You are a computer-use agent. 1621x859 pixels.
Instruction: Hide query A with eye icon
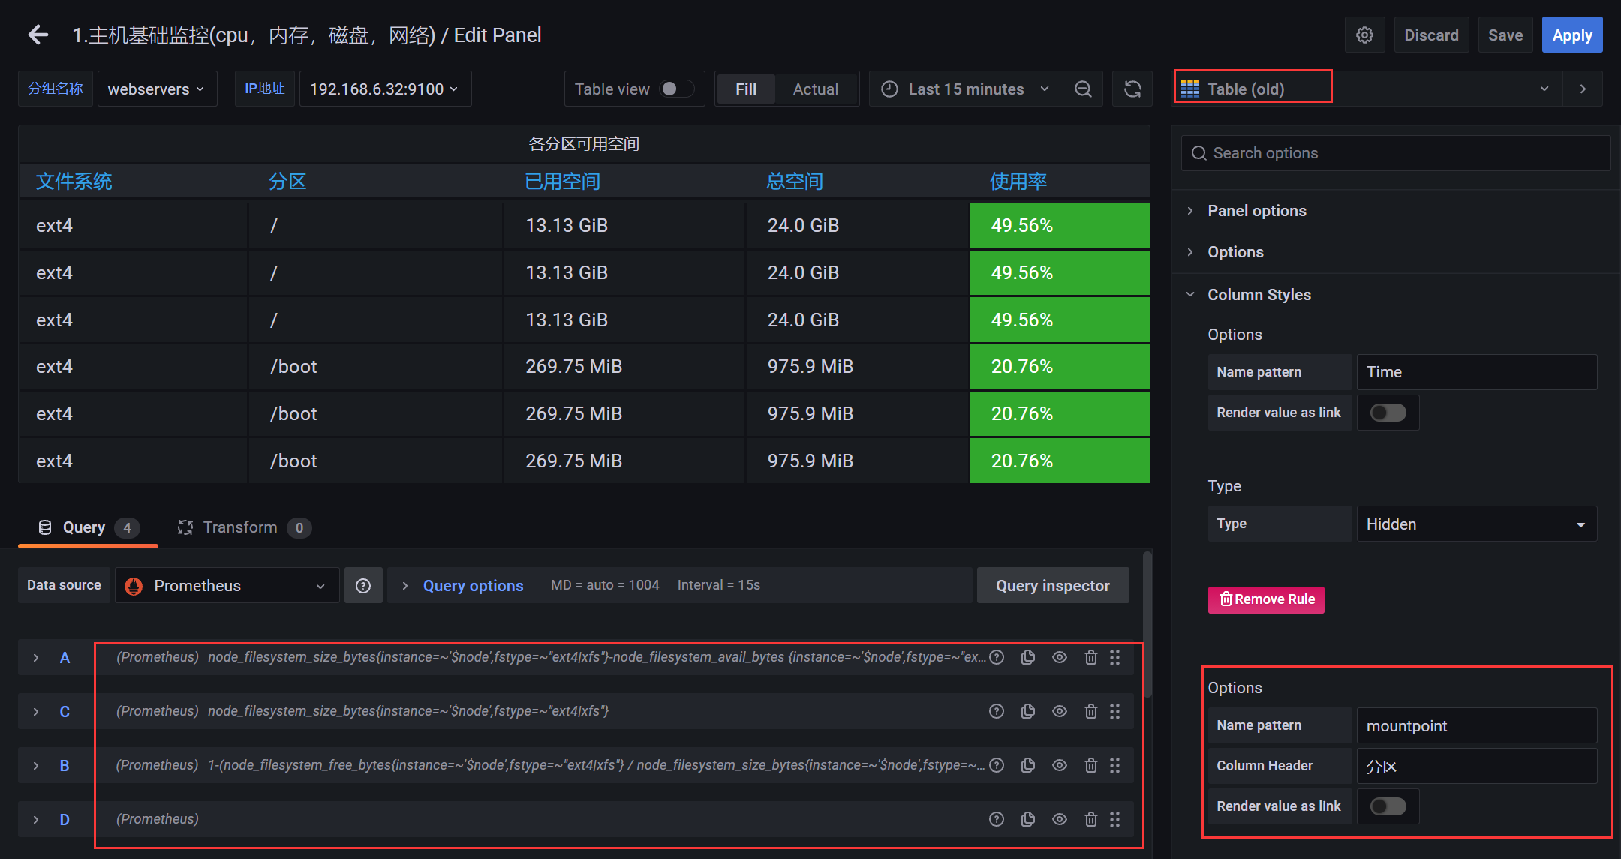coord(1060,657)
